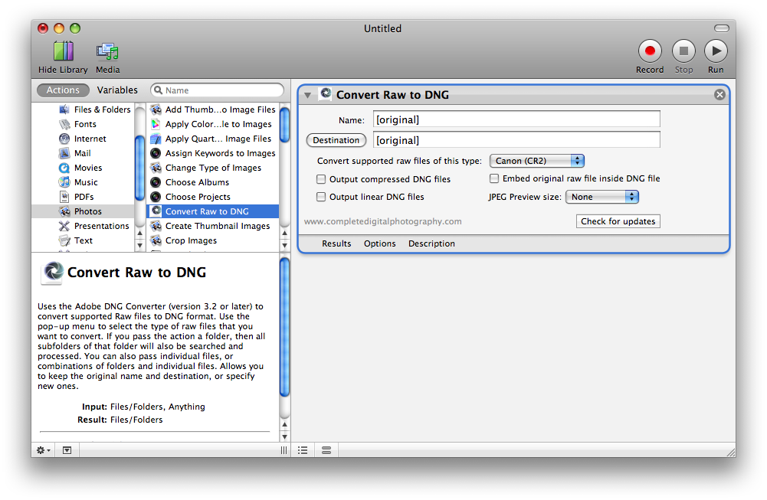Click the Choose Projects action icon

tap(156, 197)
